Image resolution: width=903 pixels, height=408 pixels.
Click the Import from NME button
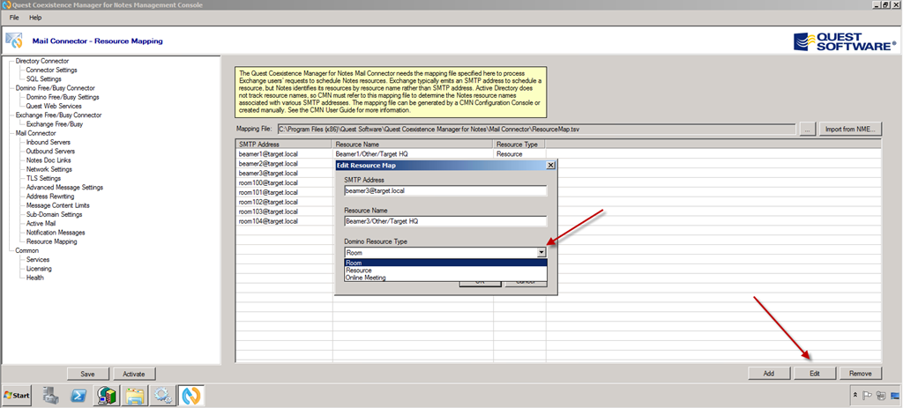pyautogui.click(x=851, y=130)
